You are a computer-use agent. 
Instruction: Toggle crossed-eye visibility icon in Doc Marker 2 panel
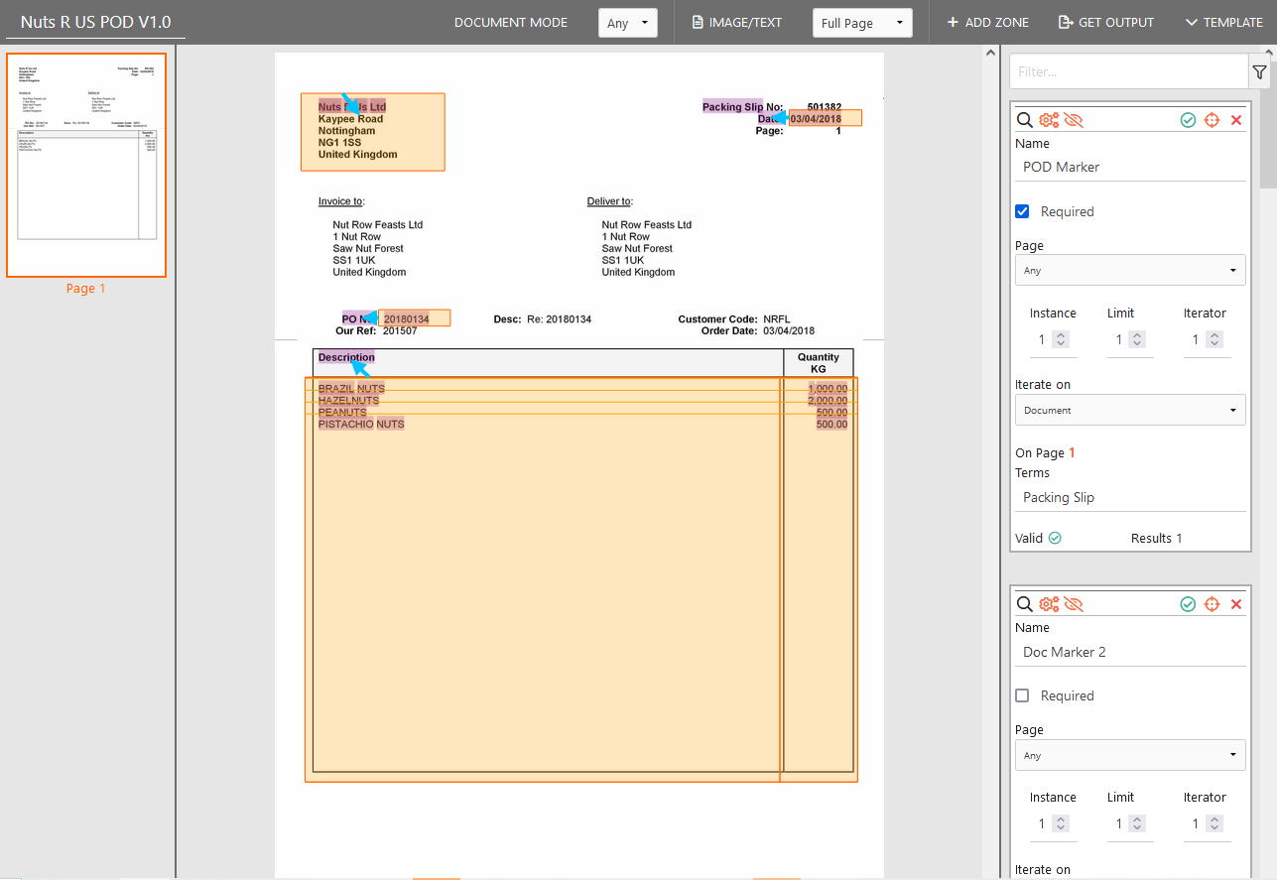pos(1074,604)
